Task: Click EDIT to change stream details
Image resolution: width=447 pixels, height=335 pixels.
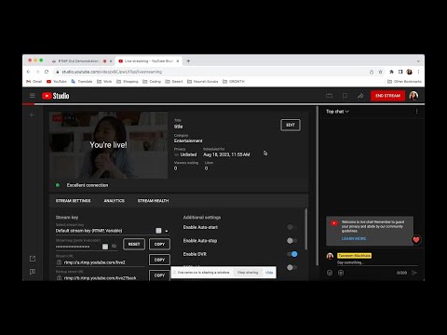Action: coord(291,125)
